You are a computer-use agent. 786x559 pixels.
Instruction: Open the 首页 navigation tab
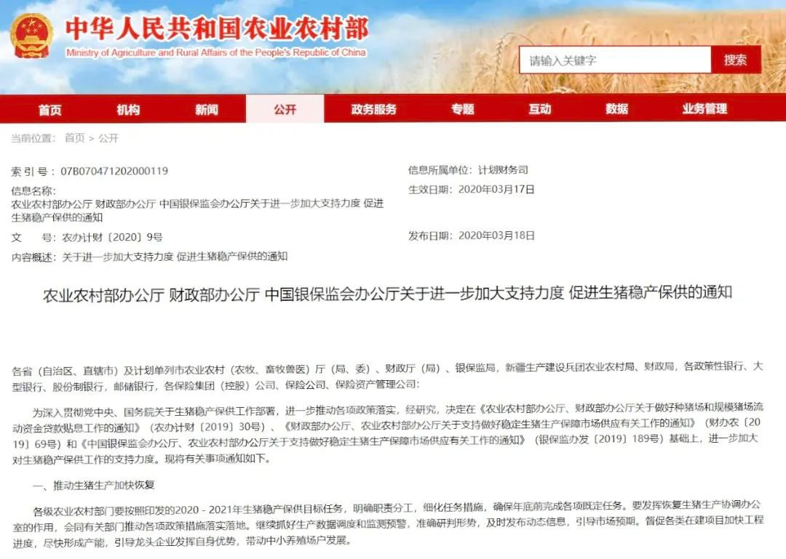point(50,109)
